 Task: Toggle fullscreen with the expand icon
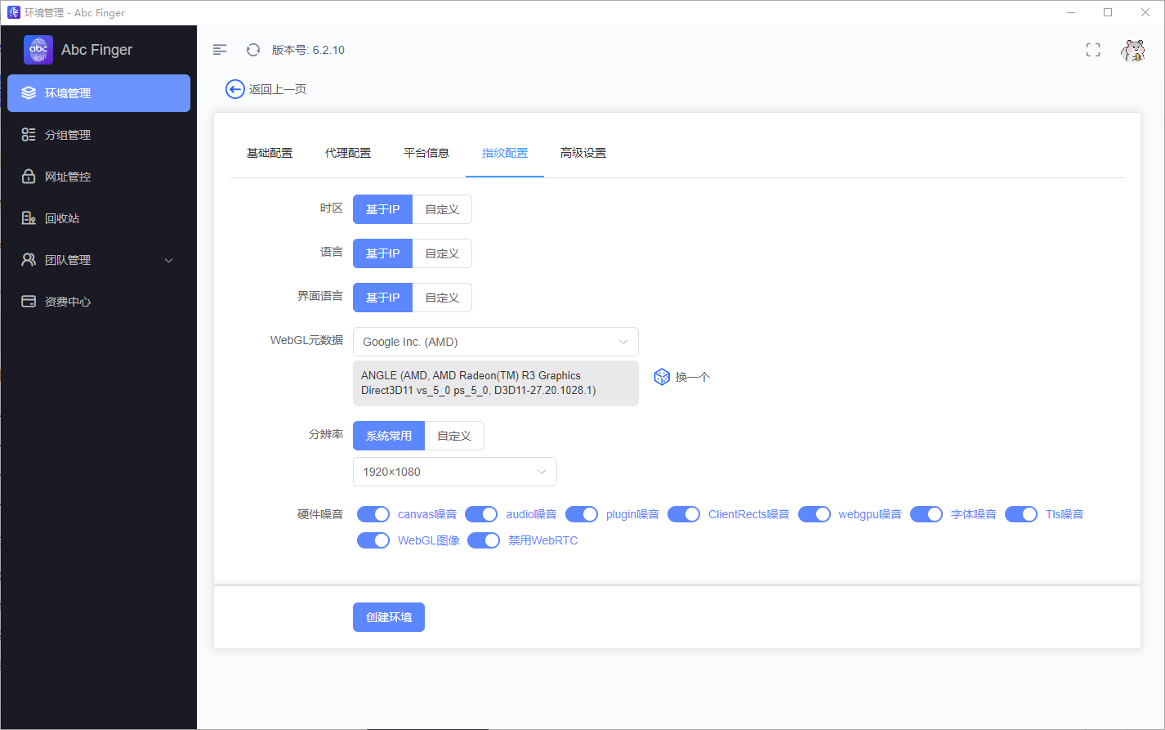1093,50
